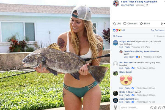Open South Texas Fishing Association page name

point(139,2)
